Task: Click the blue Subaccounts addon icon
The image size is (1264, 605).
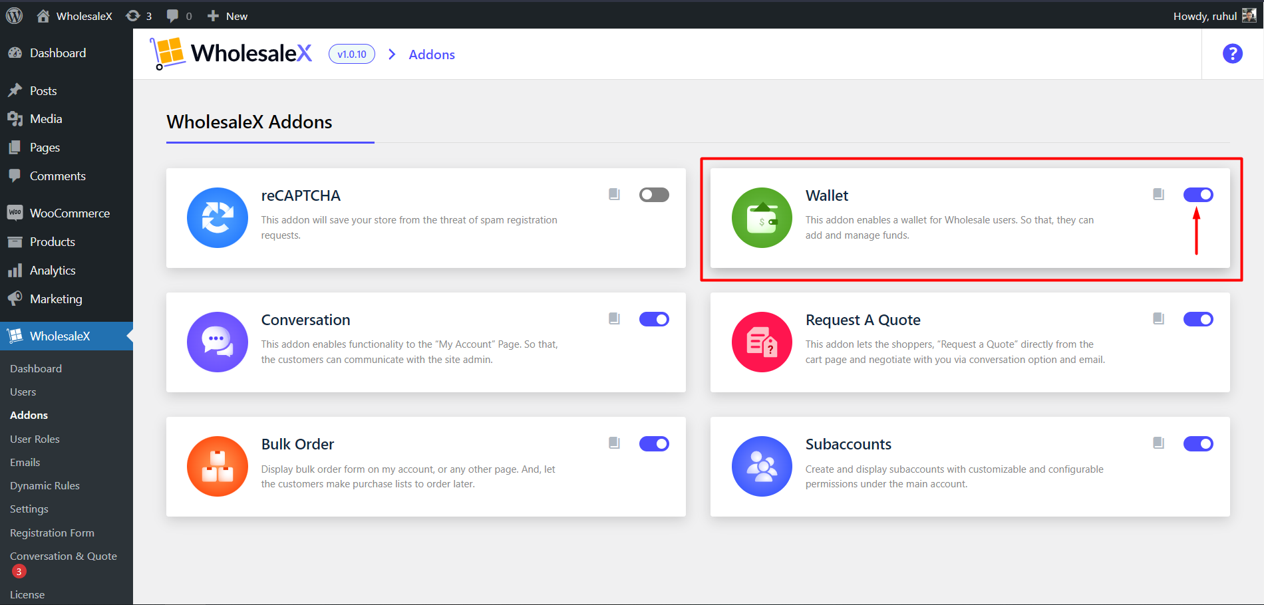Action: [x=762, y=467]
